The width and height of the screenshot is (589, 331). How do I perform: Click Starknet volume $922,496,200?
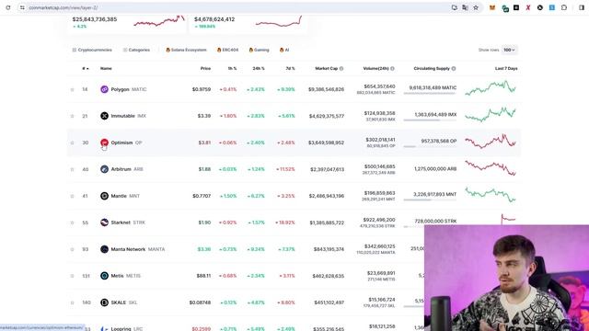[379, 220]
